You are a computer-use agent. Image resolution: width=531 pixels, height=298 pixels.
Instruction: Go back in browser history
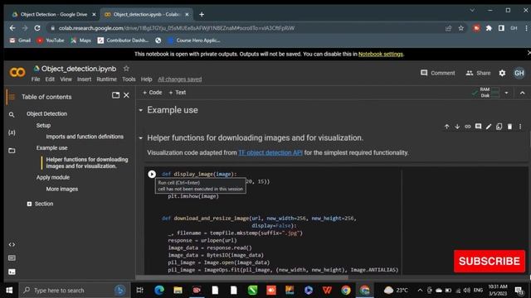tap(12, 28)
